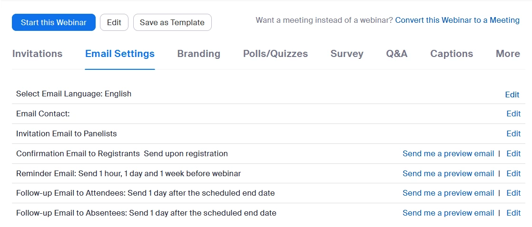Send preview of Confirmation Email to Registrants
Image resolution: width=532 pixels, height=227 pixels.
tap(448, 153)
